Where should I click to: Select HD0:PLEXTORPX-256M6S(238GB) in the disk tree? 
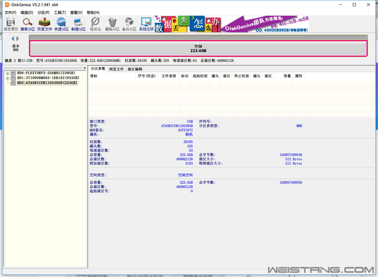point(46,73)
